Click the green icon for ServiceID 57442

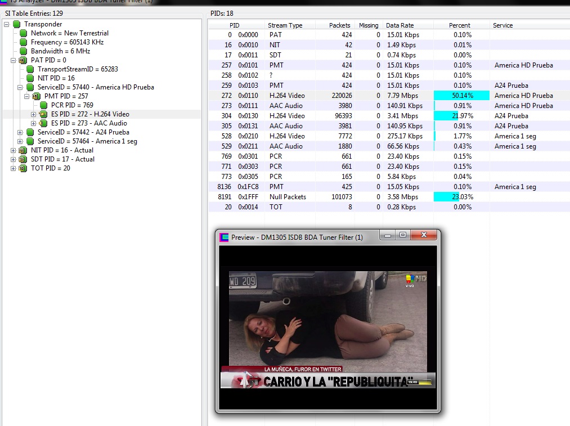point(30,132)
